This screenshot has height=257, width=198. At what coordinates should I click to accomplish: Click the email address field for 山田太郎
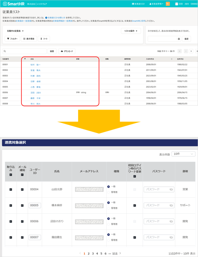coord(89,189)
